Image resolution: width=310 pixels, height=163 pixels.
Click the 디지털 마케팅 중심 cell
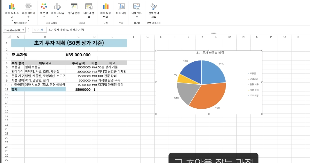coord(112,85)
